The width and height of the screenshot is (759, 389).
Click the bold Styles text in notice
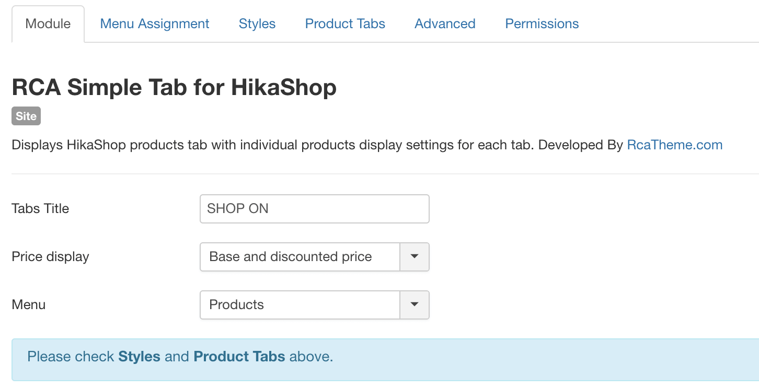click(x=140, y=357)
